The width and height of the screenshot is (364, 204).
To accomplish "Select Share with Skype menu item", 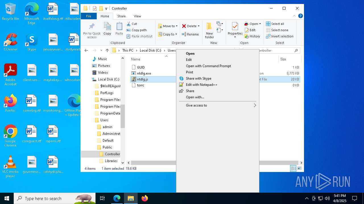I will pos(218,78).
